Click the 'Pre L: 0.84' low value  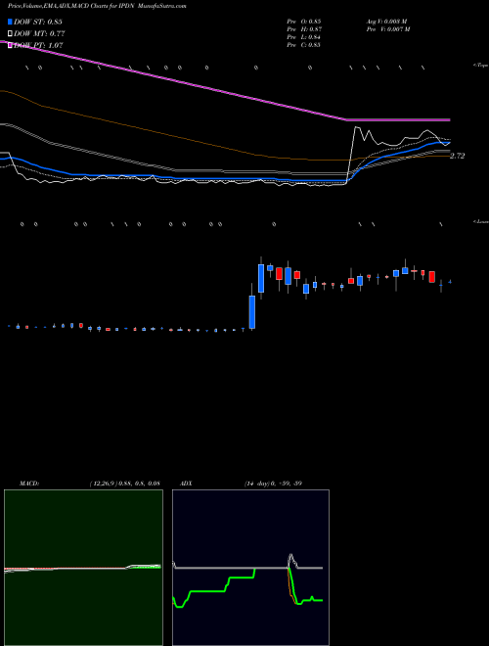[304, 37]
